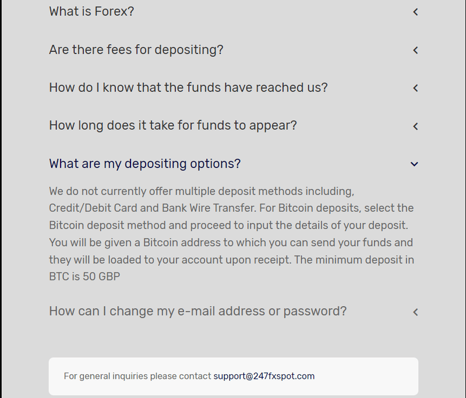Viewport: 466px width, 398px height.
Task: Click the support@247fxspot.com email link
Action: [x=264, y=376]
